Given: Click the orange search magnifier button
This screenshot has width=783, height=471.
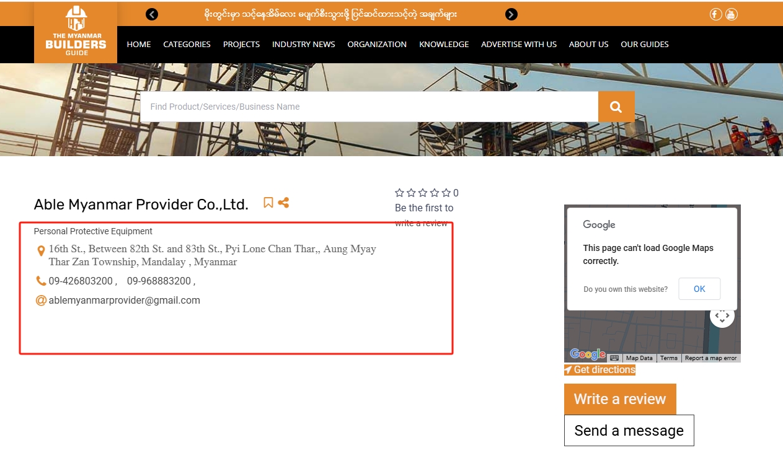Looking at the screenshot, I should [x=616, y=107].
